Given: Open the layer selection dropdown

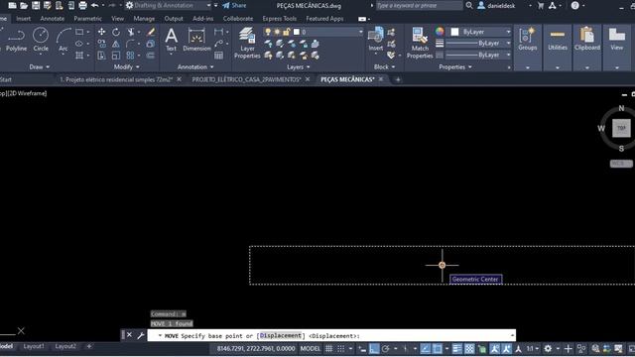Looking at the screenshot, I should (360, 32).
